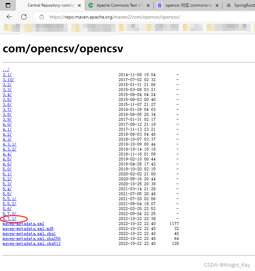This screenshot has height=271, width=255.
Task: Open the 4.2/ version folder
Action: (7, 134)
